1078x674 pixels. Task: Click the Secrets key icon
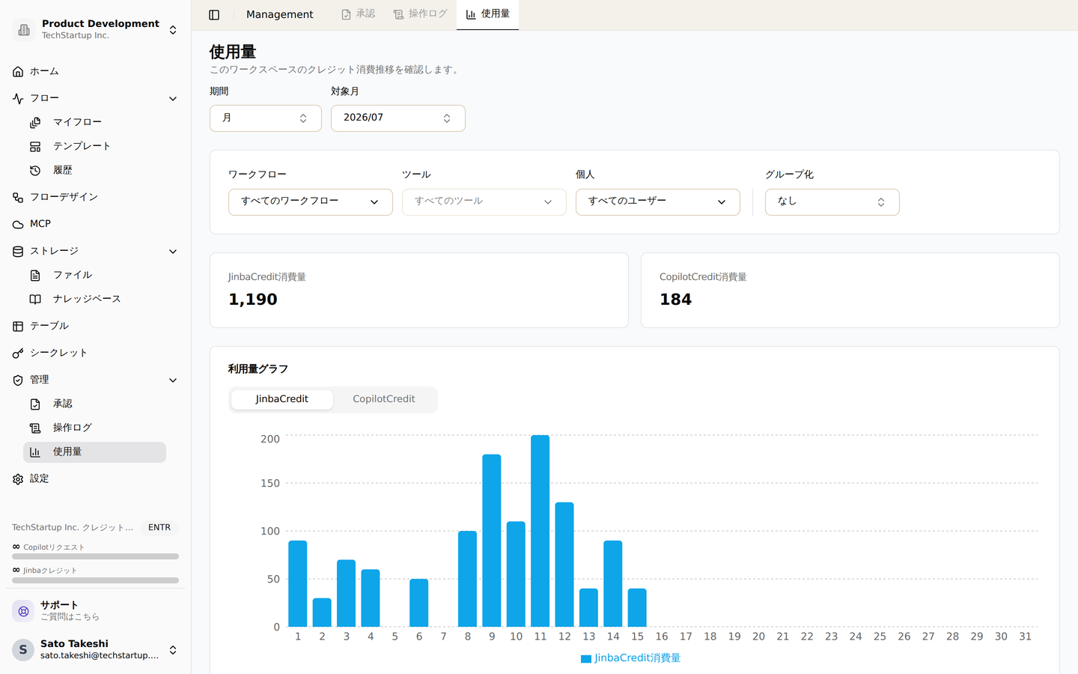(18, 353)
